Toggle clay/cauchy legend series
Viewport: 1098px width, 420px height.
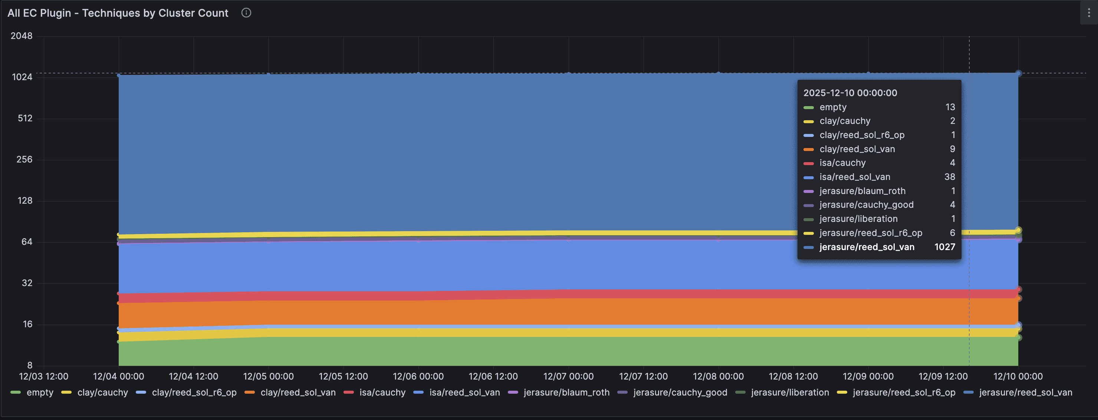pyautogui.click(x=102, y=392)
